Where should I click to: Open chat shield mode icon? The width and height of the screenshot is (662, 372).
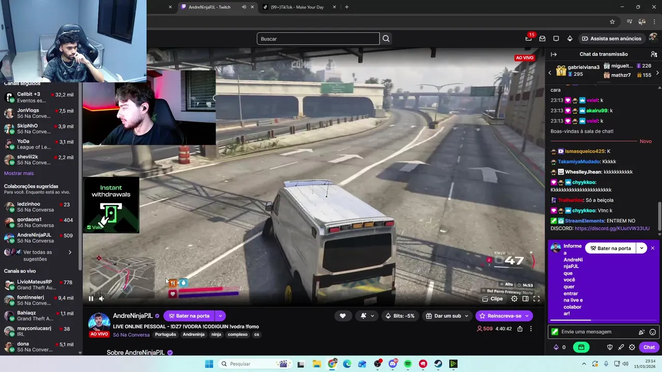tap(610, 347)
